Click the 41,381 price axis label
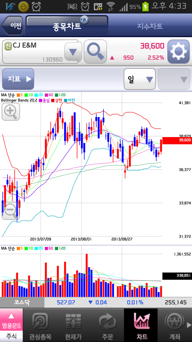 [185, 103]
